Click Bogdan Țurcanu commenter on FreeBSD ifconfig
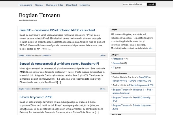Image resolution: width=173 pixels, height=115 pixels. (x=121, y=98)
